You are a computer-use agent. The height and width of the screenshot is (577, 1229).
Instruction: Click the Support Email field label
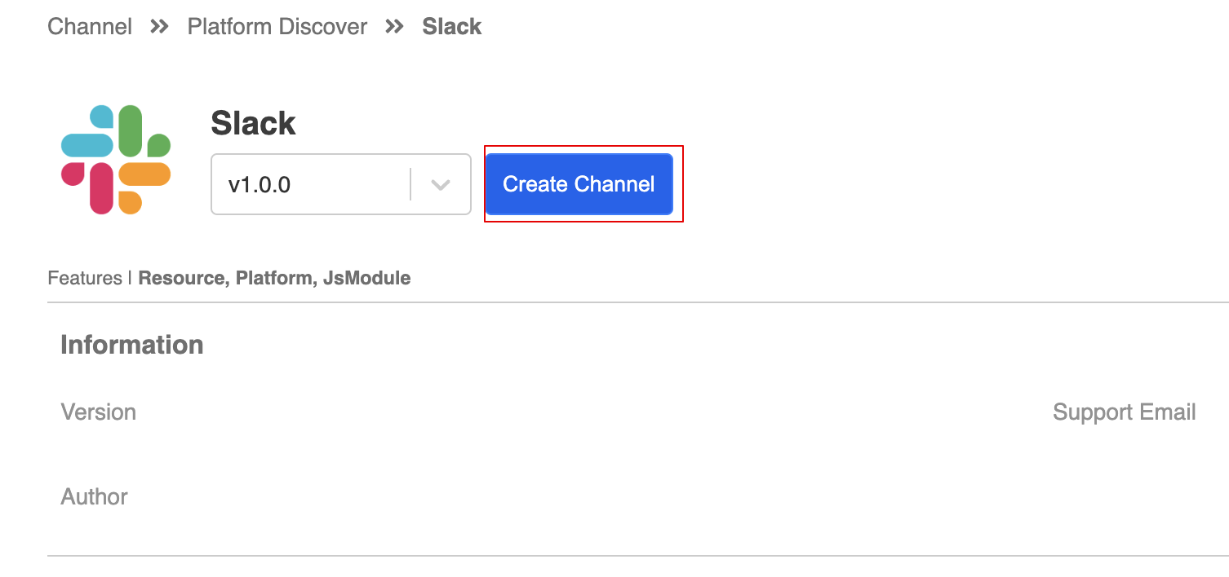coord(1124,412)
